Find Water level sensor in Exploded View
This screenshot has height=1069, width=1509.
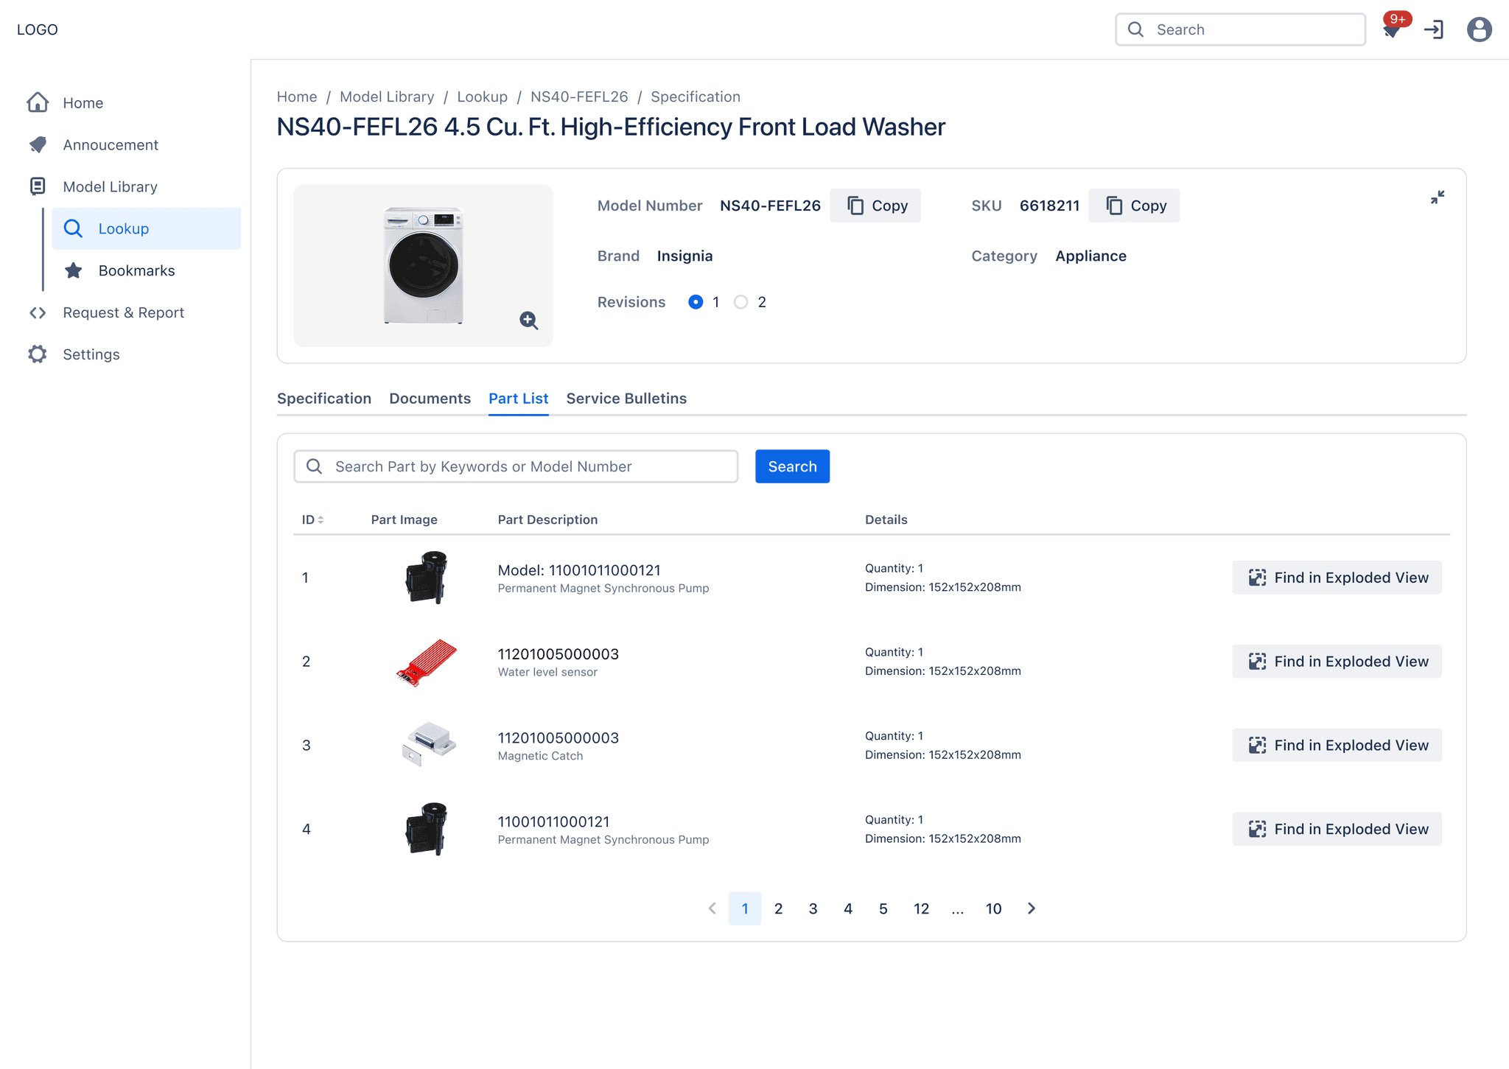[x=1337, y=662]
